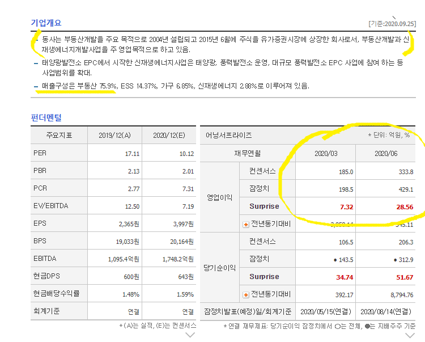Click the 주요지표 column header

click(59, 136)
